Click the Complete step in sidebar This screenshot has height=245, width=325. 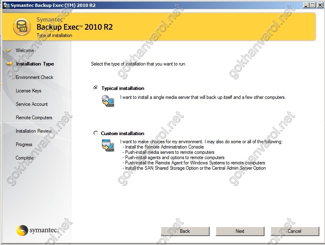(x=24, y=158)
